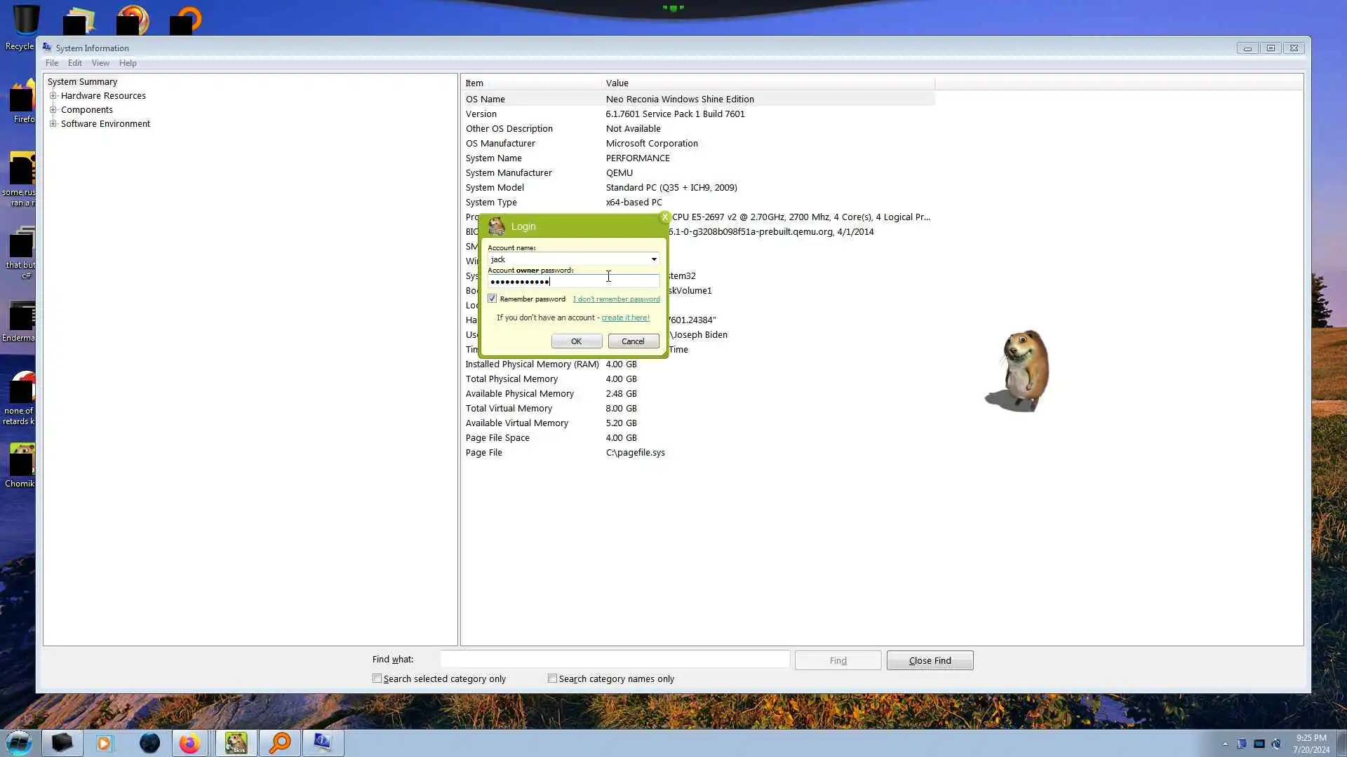Click the create it here link
1347x757 pixels.
coord(625,318)
